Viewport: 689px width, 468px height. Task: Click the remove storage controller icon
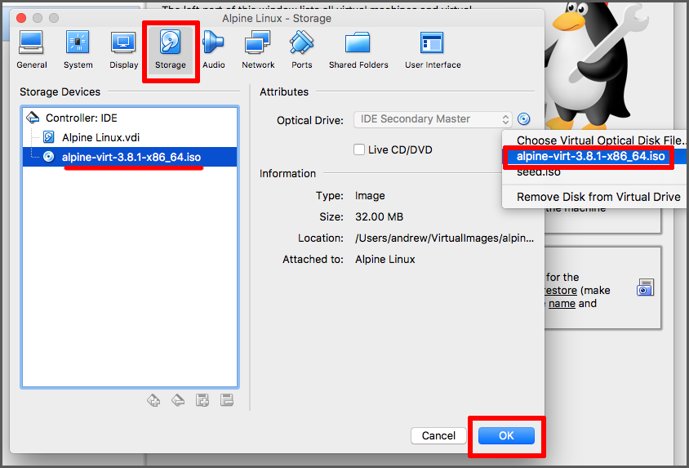(x=178, y=400)
